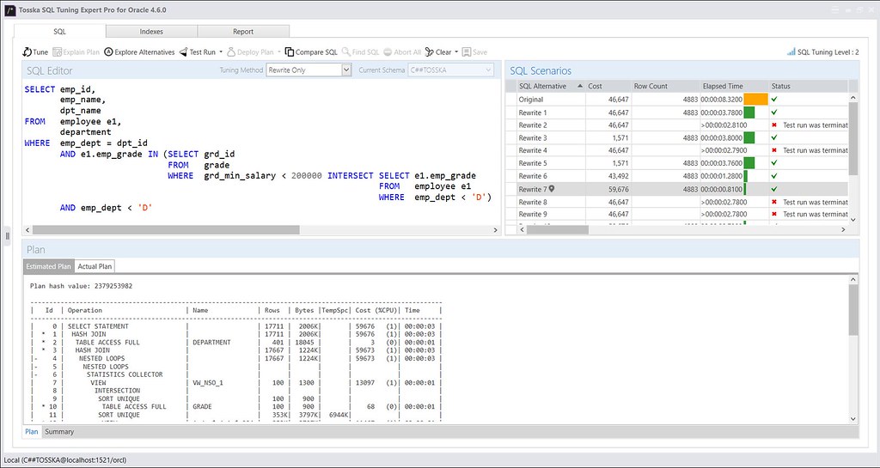This screenshot has width=880, height=468.
Task: Switch to the Report tab
Action: click(243, 32)
